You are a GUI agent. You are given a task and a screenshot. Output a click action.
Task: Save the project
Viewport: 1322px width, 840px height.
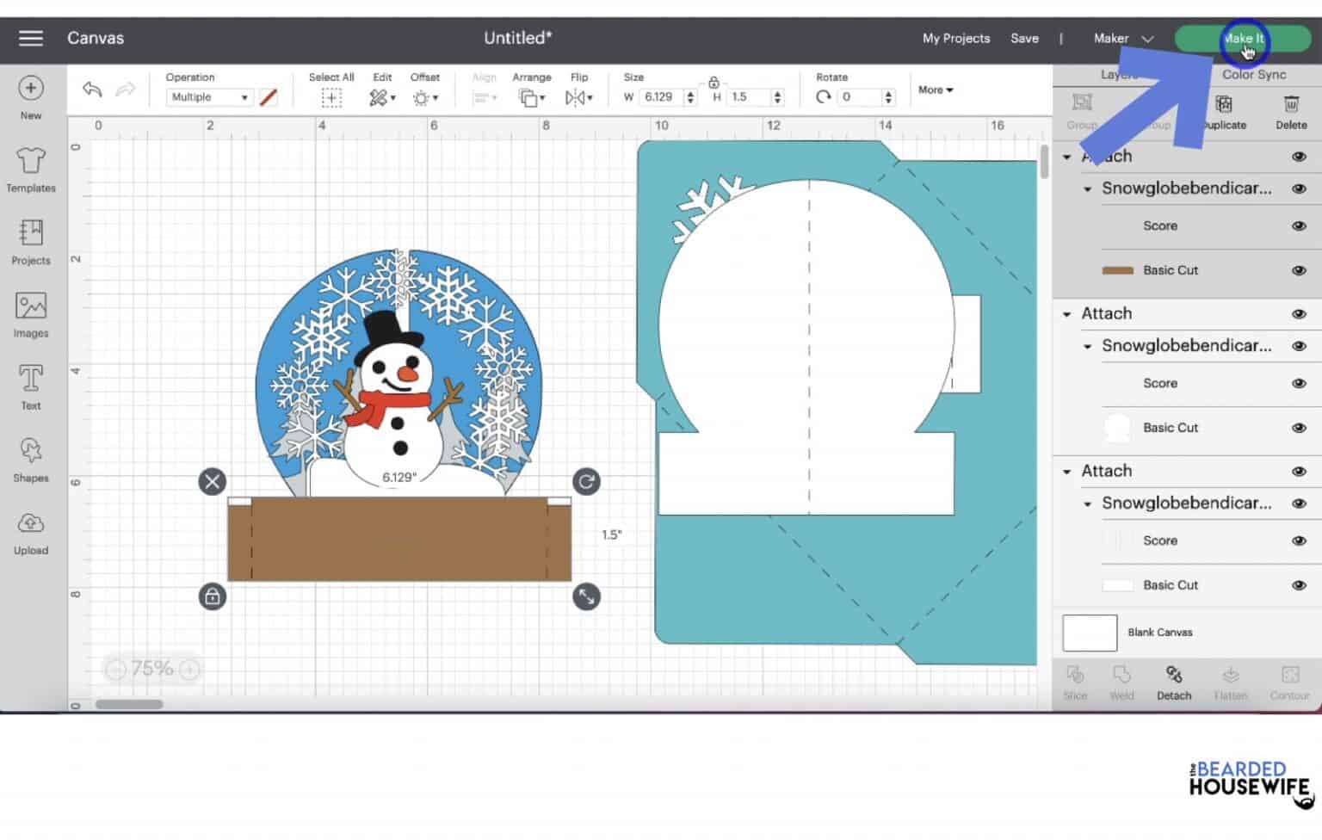click(1025, 38)
